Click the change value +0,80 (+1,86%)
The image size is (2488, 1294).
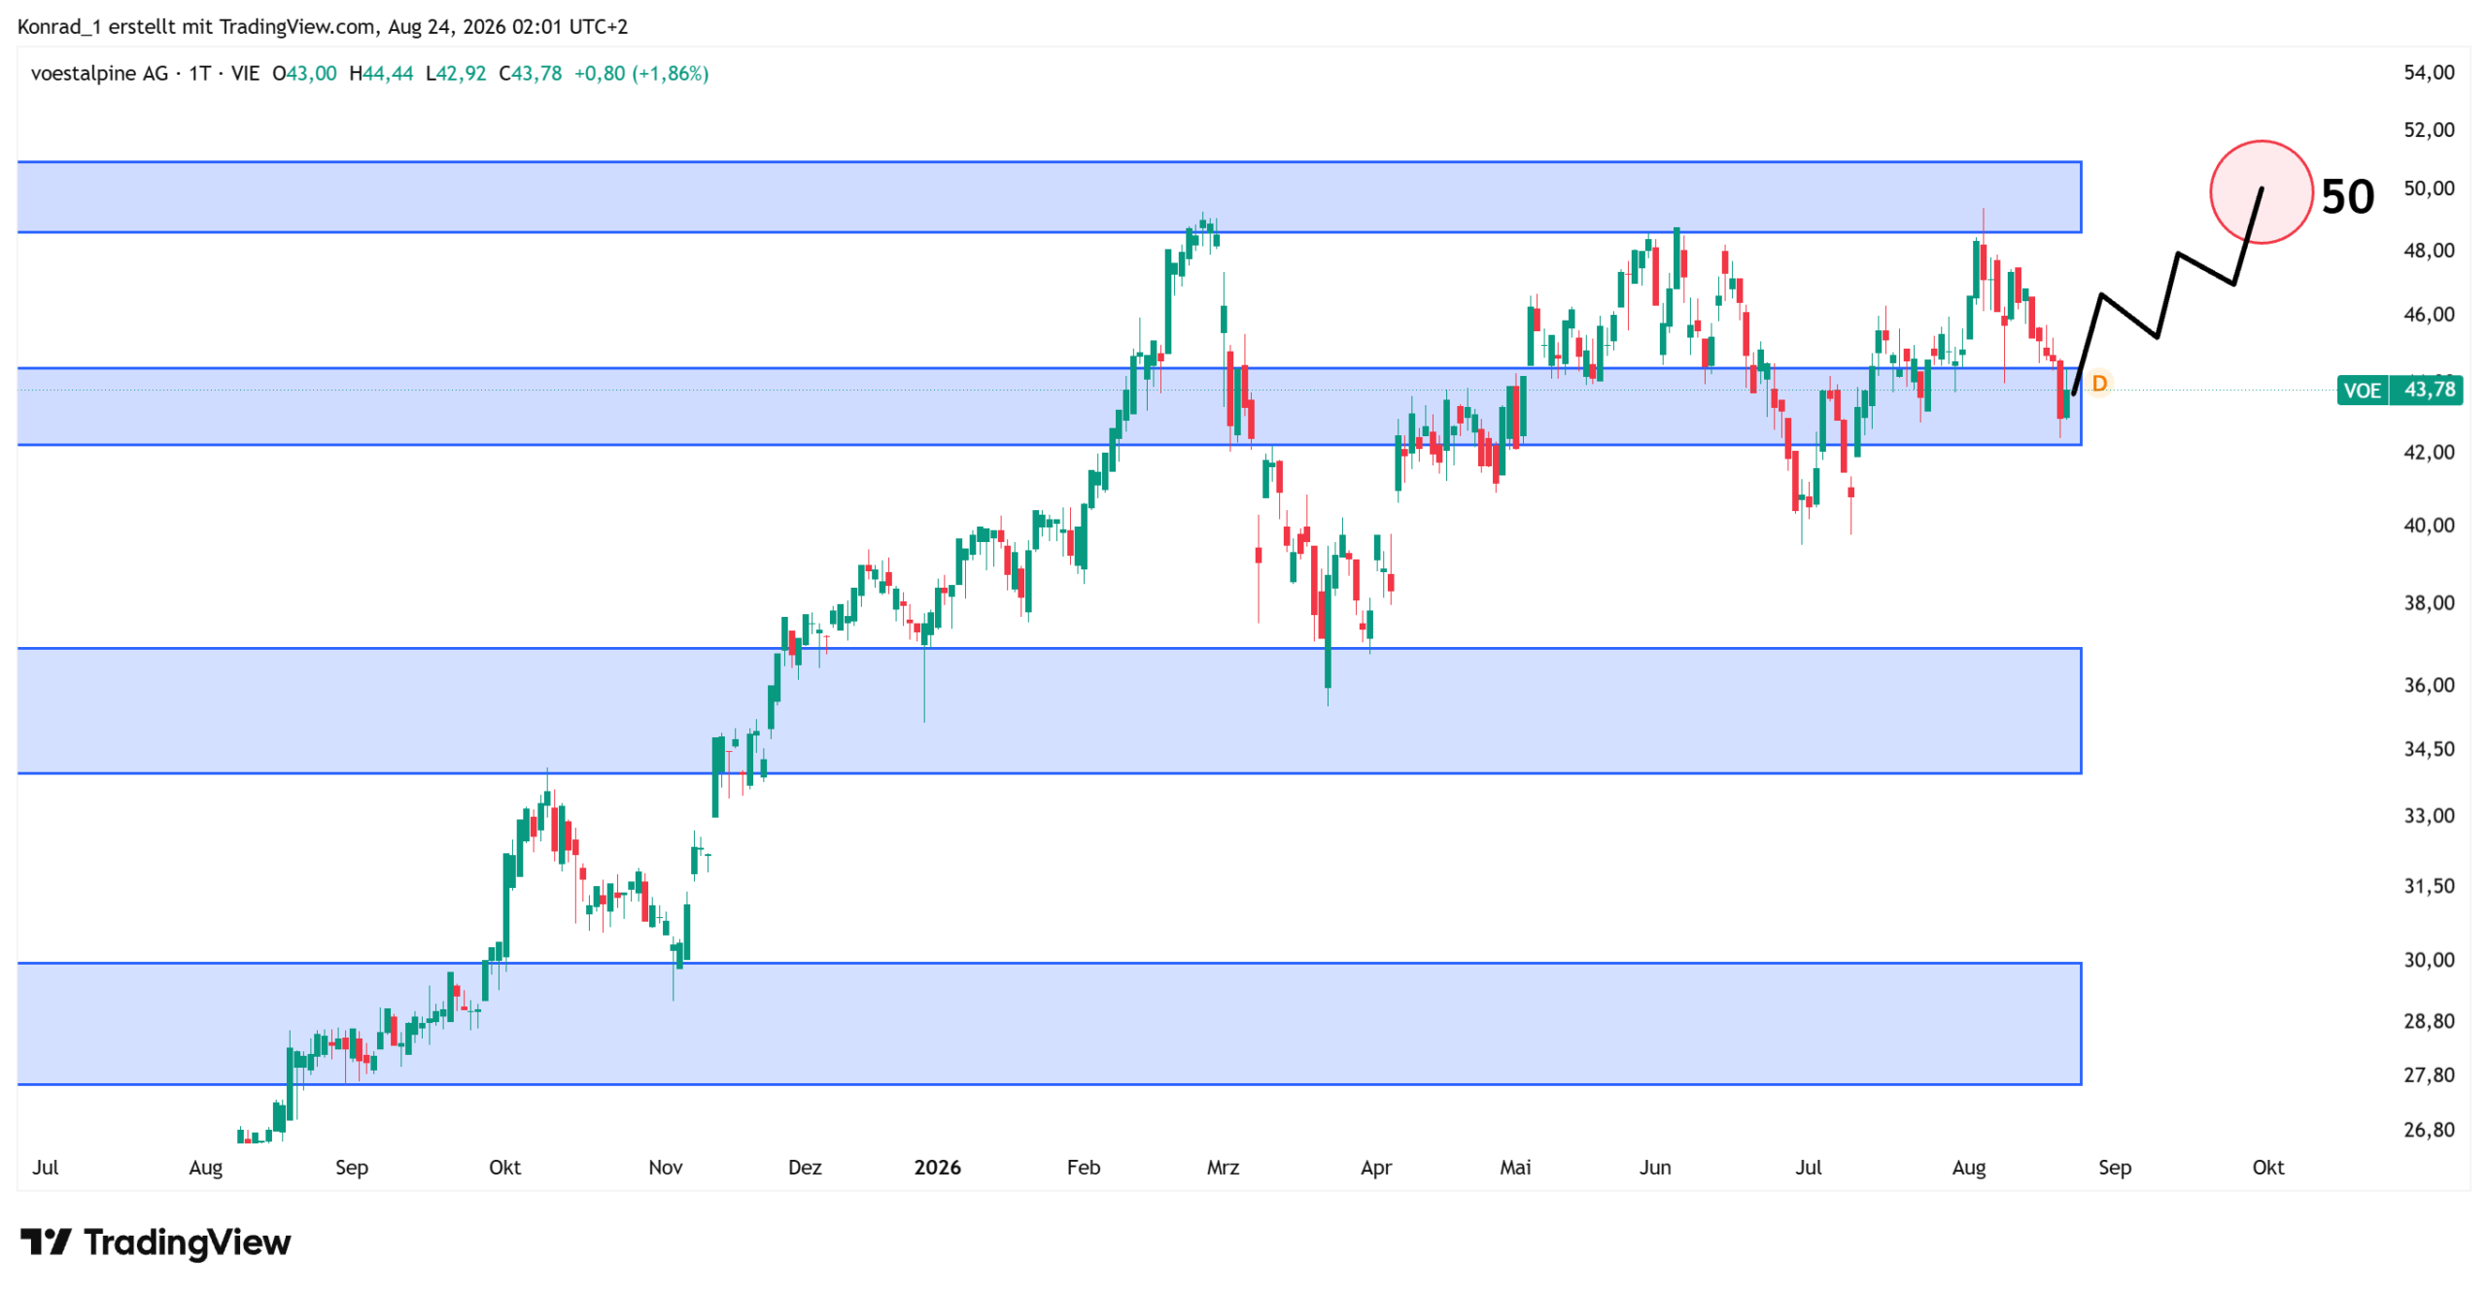(x=641, y=74)
